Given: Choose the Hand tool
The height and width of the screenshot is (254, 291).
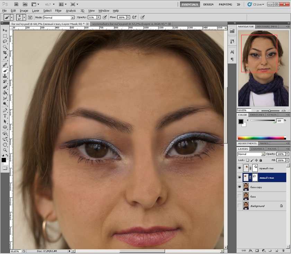Looking at the screenshot, I should click(x=5, y=144).
